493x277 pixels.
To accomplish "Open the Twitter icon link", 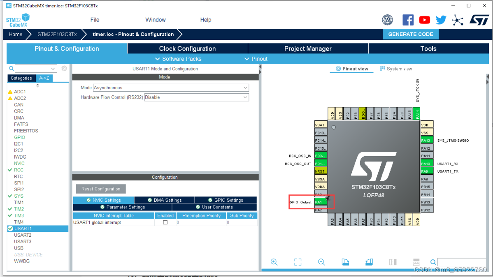I will pyautogui.click(x=441, y=20).
